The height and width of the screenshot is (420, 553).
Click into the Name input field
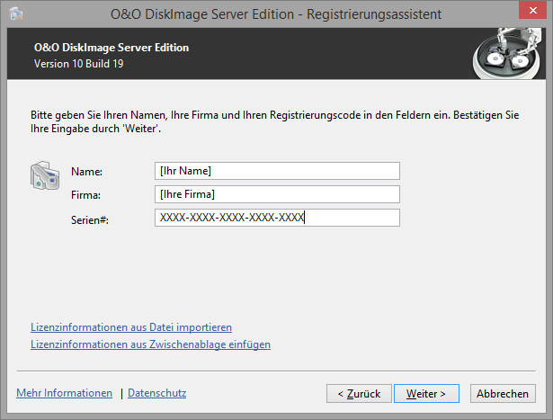277,171
